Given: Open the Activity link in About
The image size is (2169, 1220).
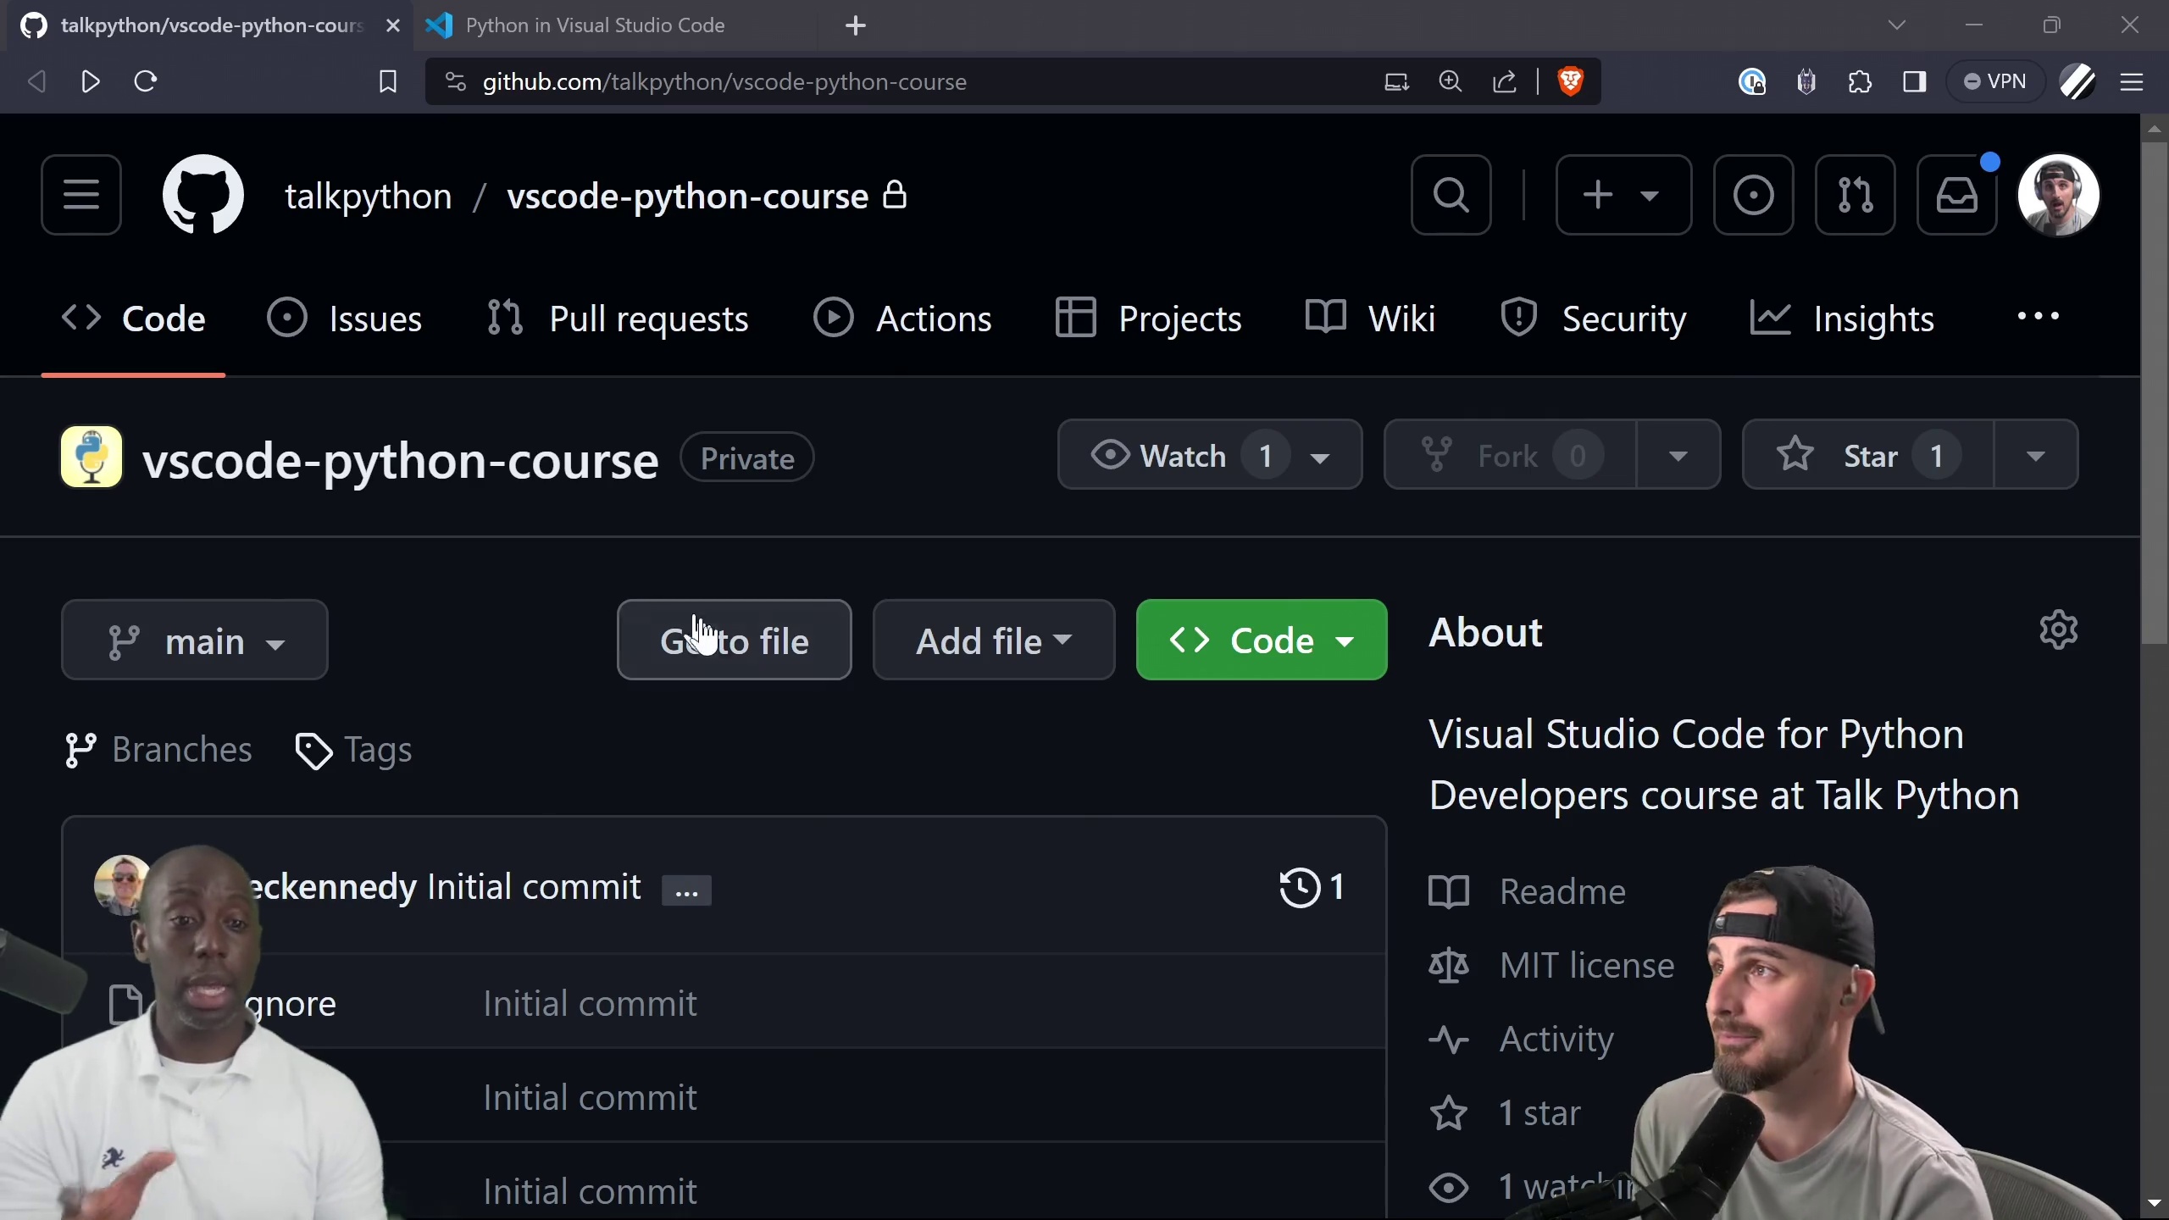Looking at the screenshot, I should pos(1522,1039).
